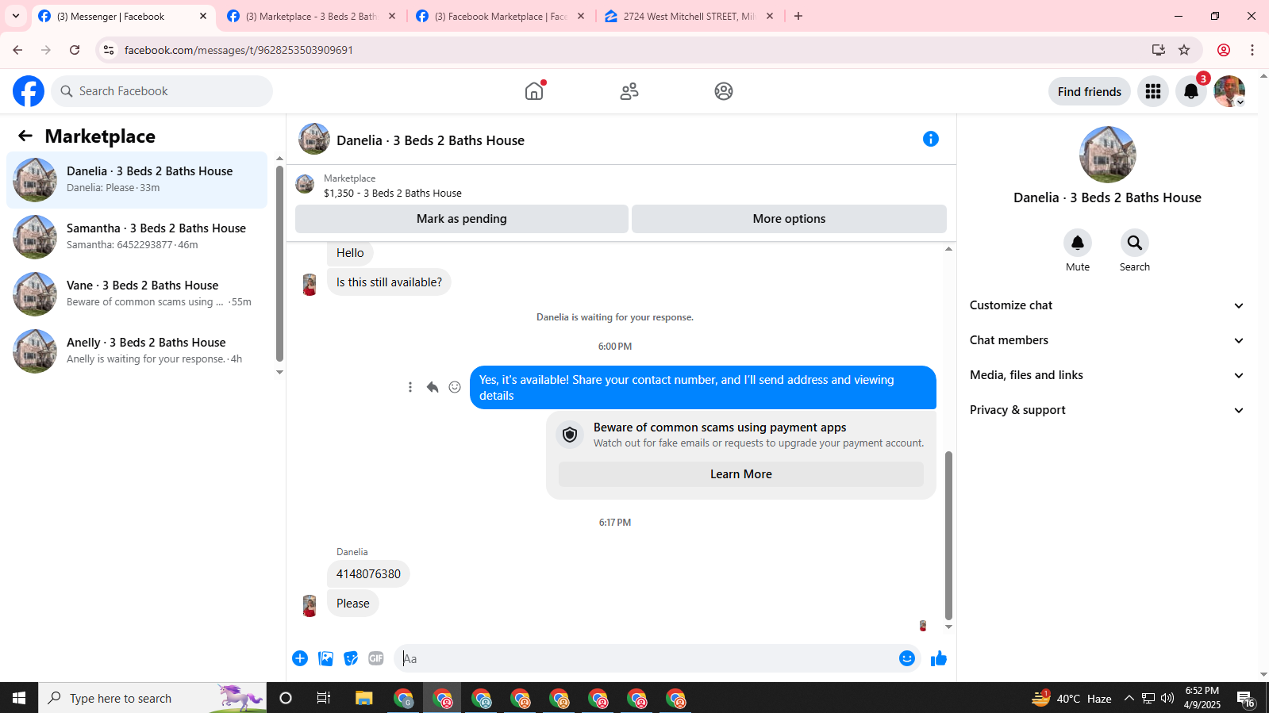Switch to 2724 West Mitchell Street tab
Screen dimensions: 1269x713
pos(690,16)
